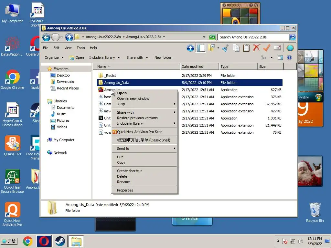Open the Quick Heal AntiVirus Pro desktop shortcut

(12, 214)
